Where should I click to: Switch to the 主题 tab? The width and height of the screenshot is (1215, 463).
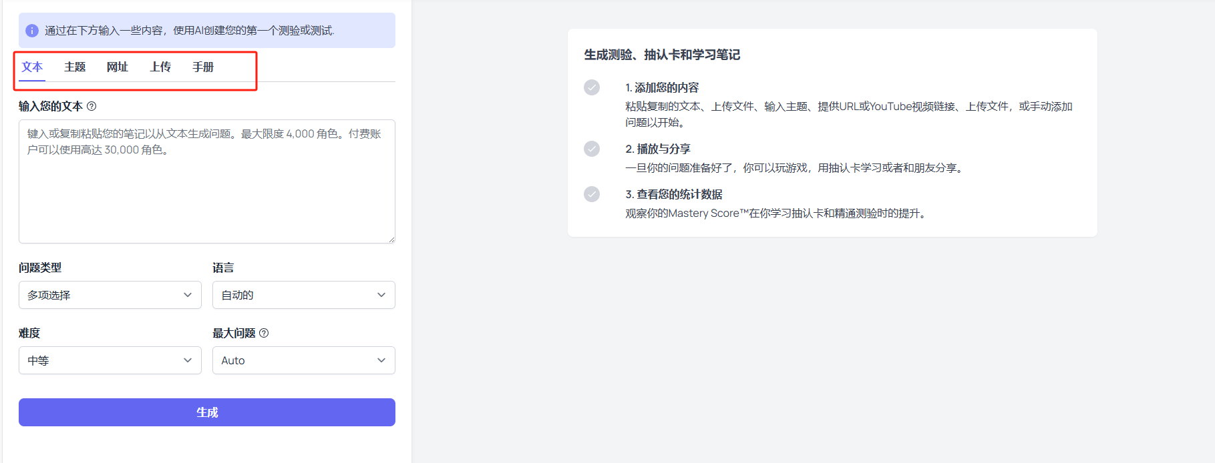tap(75, 67)
